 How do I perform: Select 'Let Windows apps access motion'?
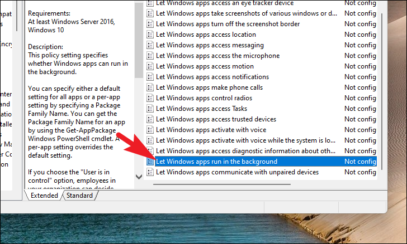click(x=205, y=66)
